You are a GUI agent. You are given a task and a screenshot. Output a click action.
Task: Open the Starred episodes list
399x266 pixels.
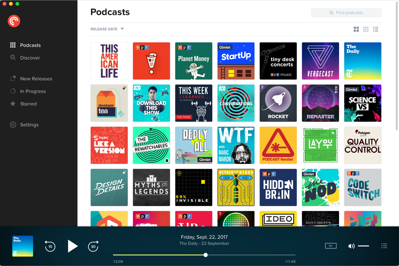click(x=28, y=104)
